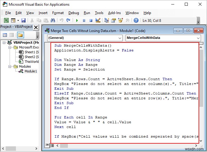Screen dimensions: 207x152
Task: Collapse the VBAProject tree node
Action: (x=4, y=42)
